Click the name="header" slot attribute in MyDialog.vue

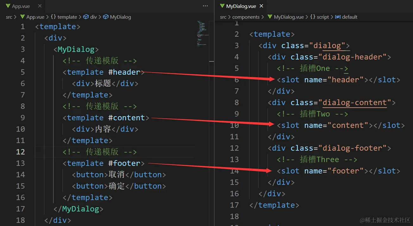point(334,80)
